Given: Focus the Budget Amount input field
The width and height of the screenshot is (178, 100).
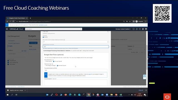Looking at the screenshot, I should (76, 47).
